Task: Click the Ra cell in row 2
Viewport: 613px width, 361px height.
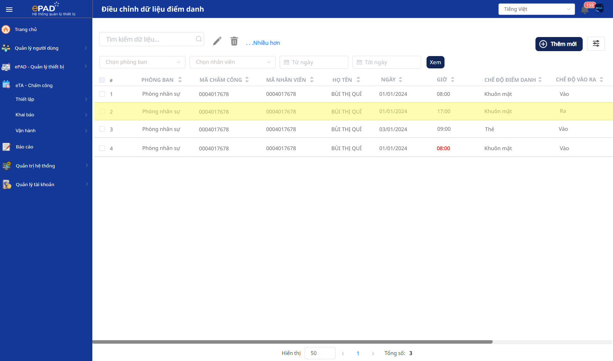Action: click(x=563, y=111)
